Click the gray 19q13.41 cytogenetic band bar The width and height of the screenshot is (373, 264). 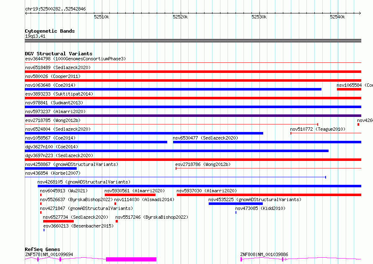[193, 41]
